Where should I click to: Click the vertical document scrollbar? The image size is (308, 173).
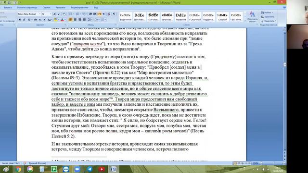pyautogui.click(x=284, y=90)
